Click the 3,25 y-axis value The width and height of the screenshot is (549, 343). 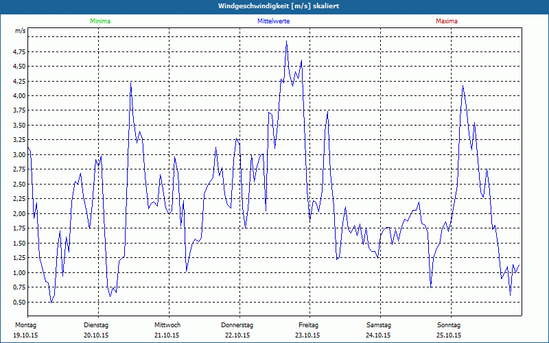[20, 140]
